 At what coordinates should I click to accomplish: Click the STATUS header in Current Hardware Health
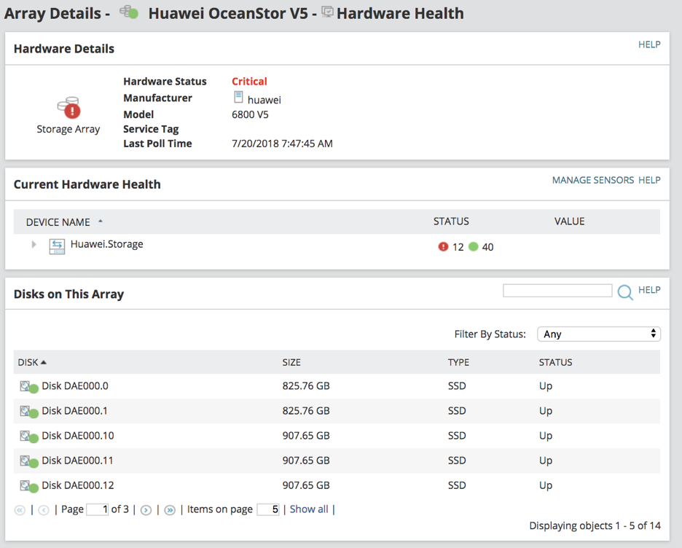tap(451, 222)
